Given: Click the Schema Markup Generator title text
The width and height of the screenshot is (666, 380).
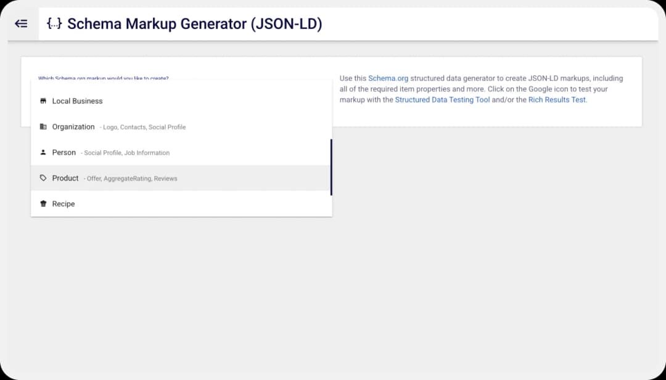Looking at the screenshot, I should coord(195,23).
